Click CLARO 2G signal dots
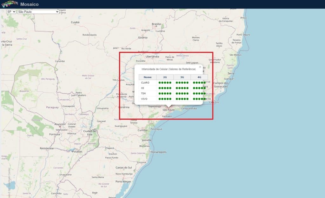The image size is (325, 198). click(165, 82)
